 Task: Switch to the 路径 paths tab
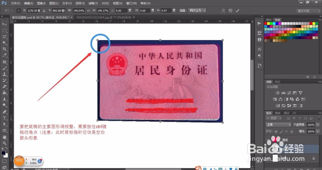[x=286, y=113]
